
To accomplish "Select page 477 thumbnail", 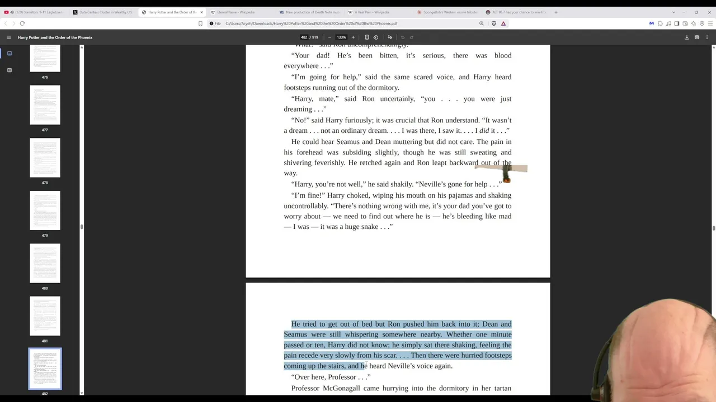I will click(45, 105).
